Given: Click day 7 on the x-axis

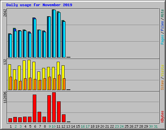Looking at the screenshot, I should pos(40,126).
